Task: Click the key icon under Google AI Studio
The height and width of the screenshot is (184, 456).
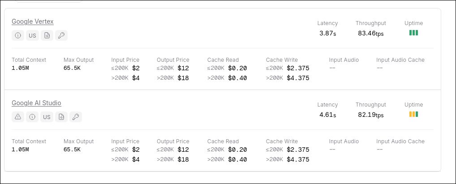Action: click(75, 117)
